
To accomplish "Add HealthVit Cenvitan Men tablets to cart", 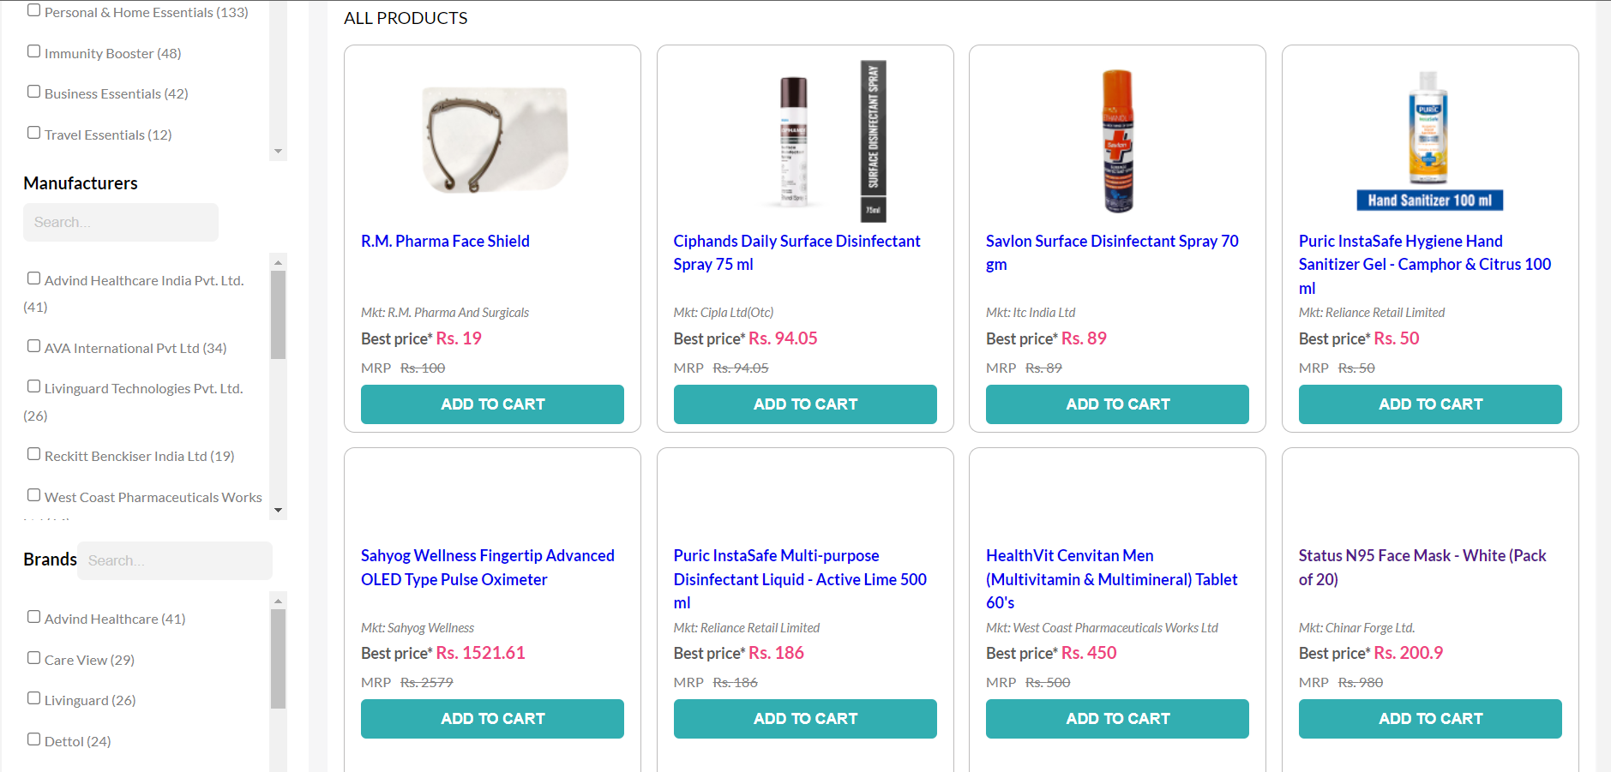I will pos(1116,718).
